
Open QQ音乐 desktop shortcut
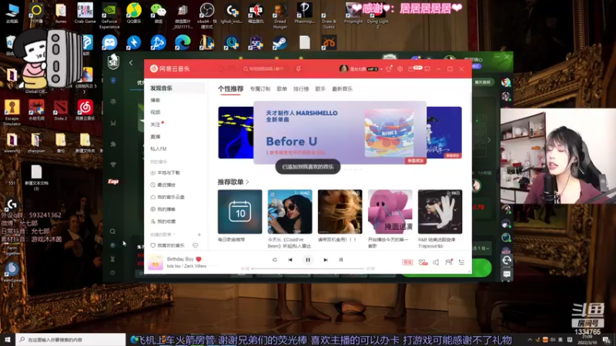pyautogui.click(x=133, y=14)
